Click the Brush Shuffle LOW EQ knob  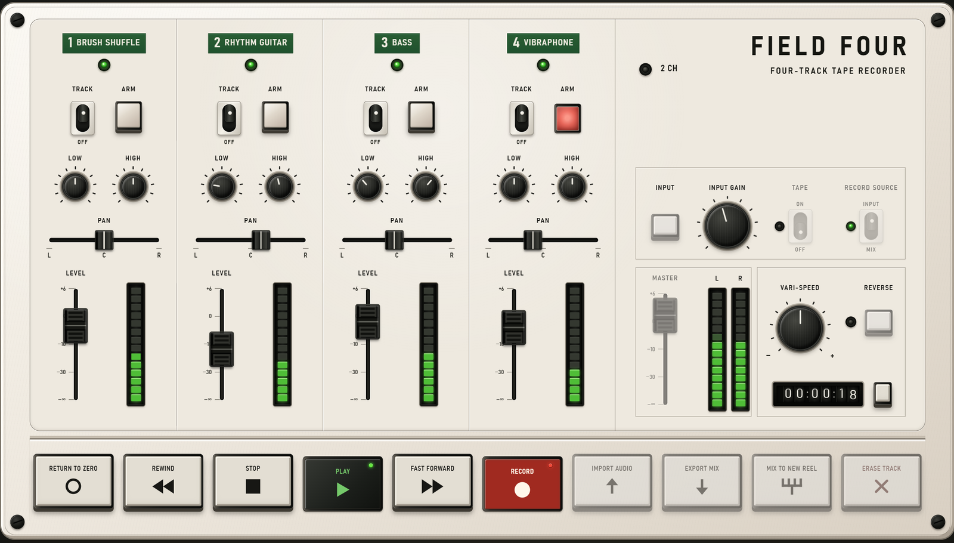[75, 187]
